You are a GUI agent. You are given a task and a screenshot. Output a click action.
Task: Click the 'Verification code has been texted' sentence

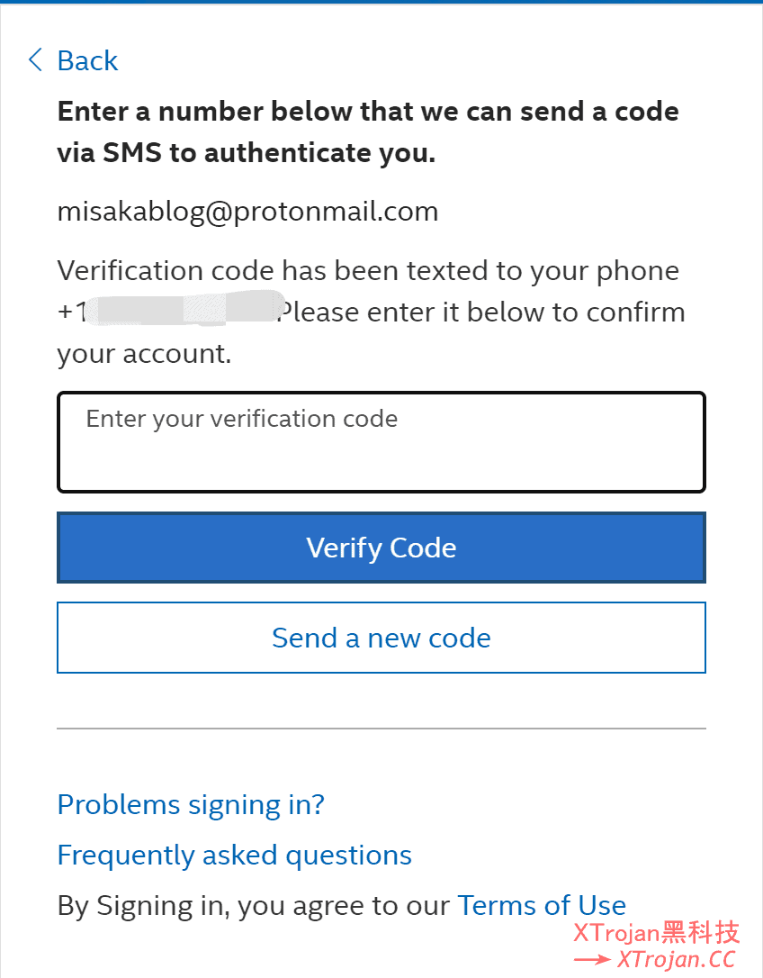[368, 271]
